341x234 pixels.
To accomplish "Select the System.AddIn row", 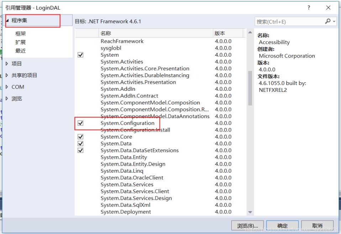I will [x=161, y=89].
